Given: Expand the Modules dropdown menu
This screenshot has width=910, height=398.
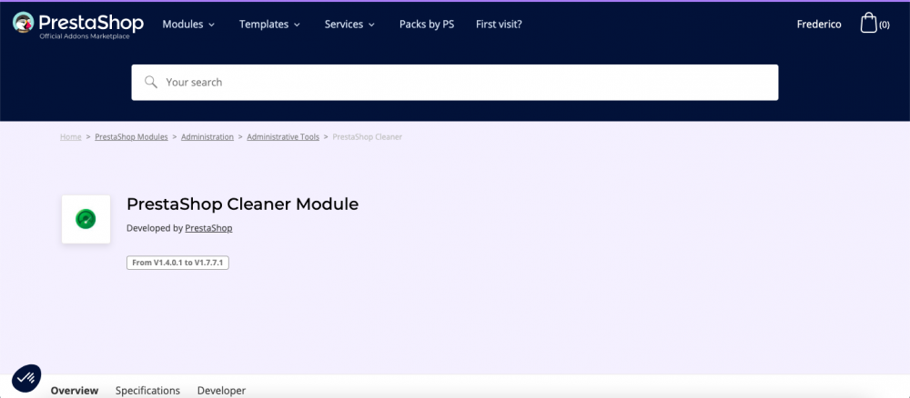Looking at the screenshot, I should [188, 25].
